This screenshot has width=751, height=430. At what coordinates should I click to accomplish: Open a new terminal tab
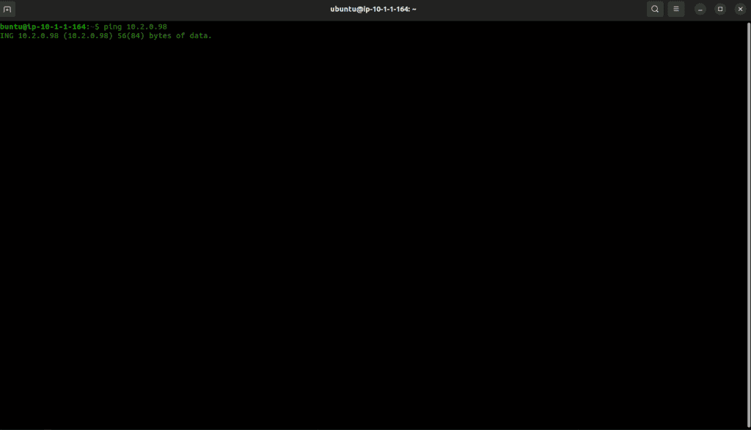[9, 9]
